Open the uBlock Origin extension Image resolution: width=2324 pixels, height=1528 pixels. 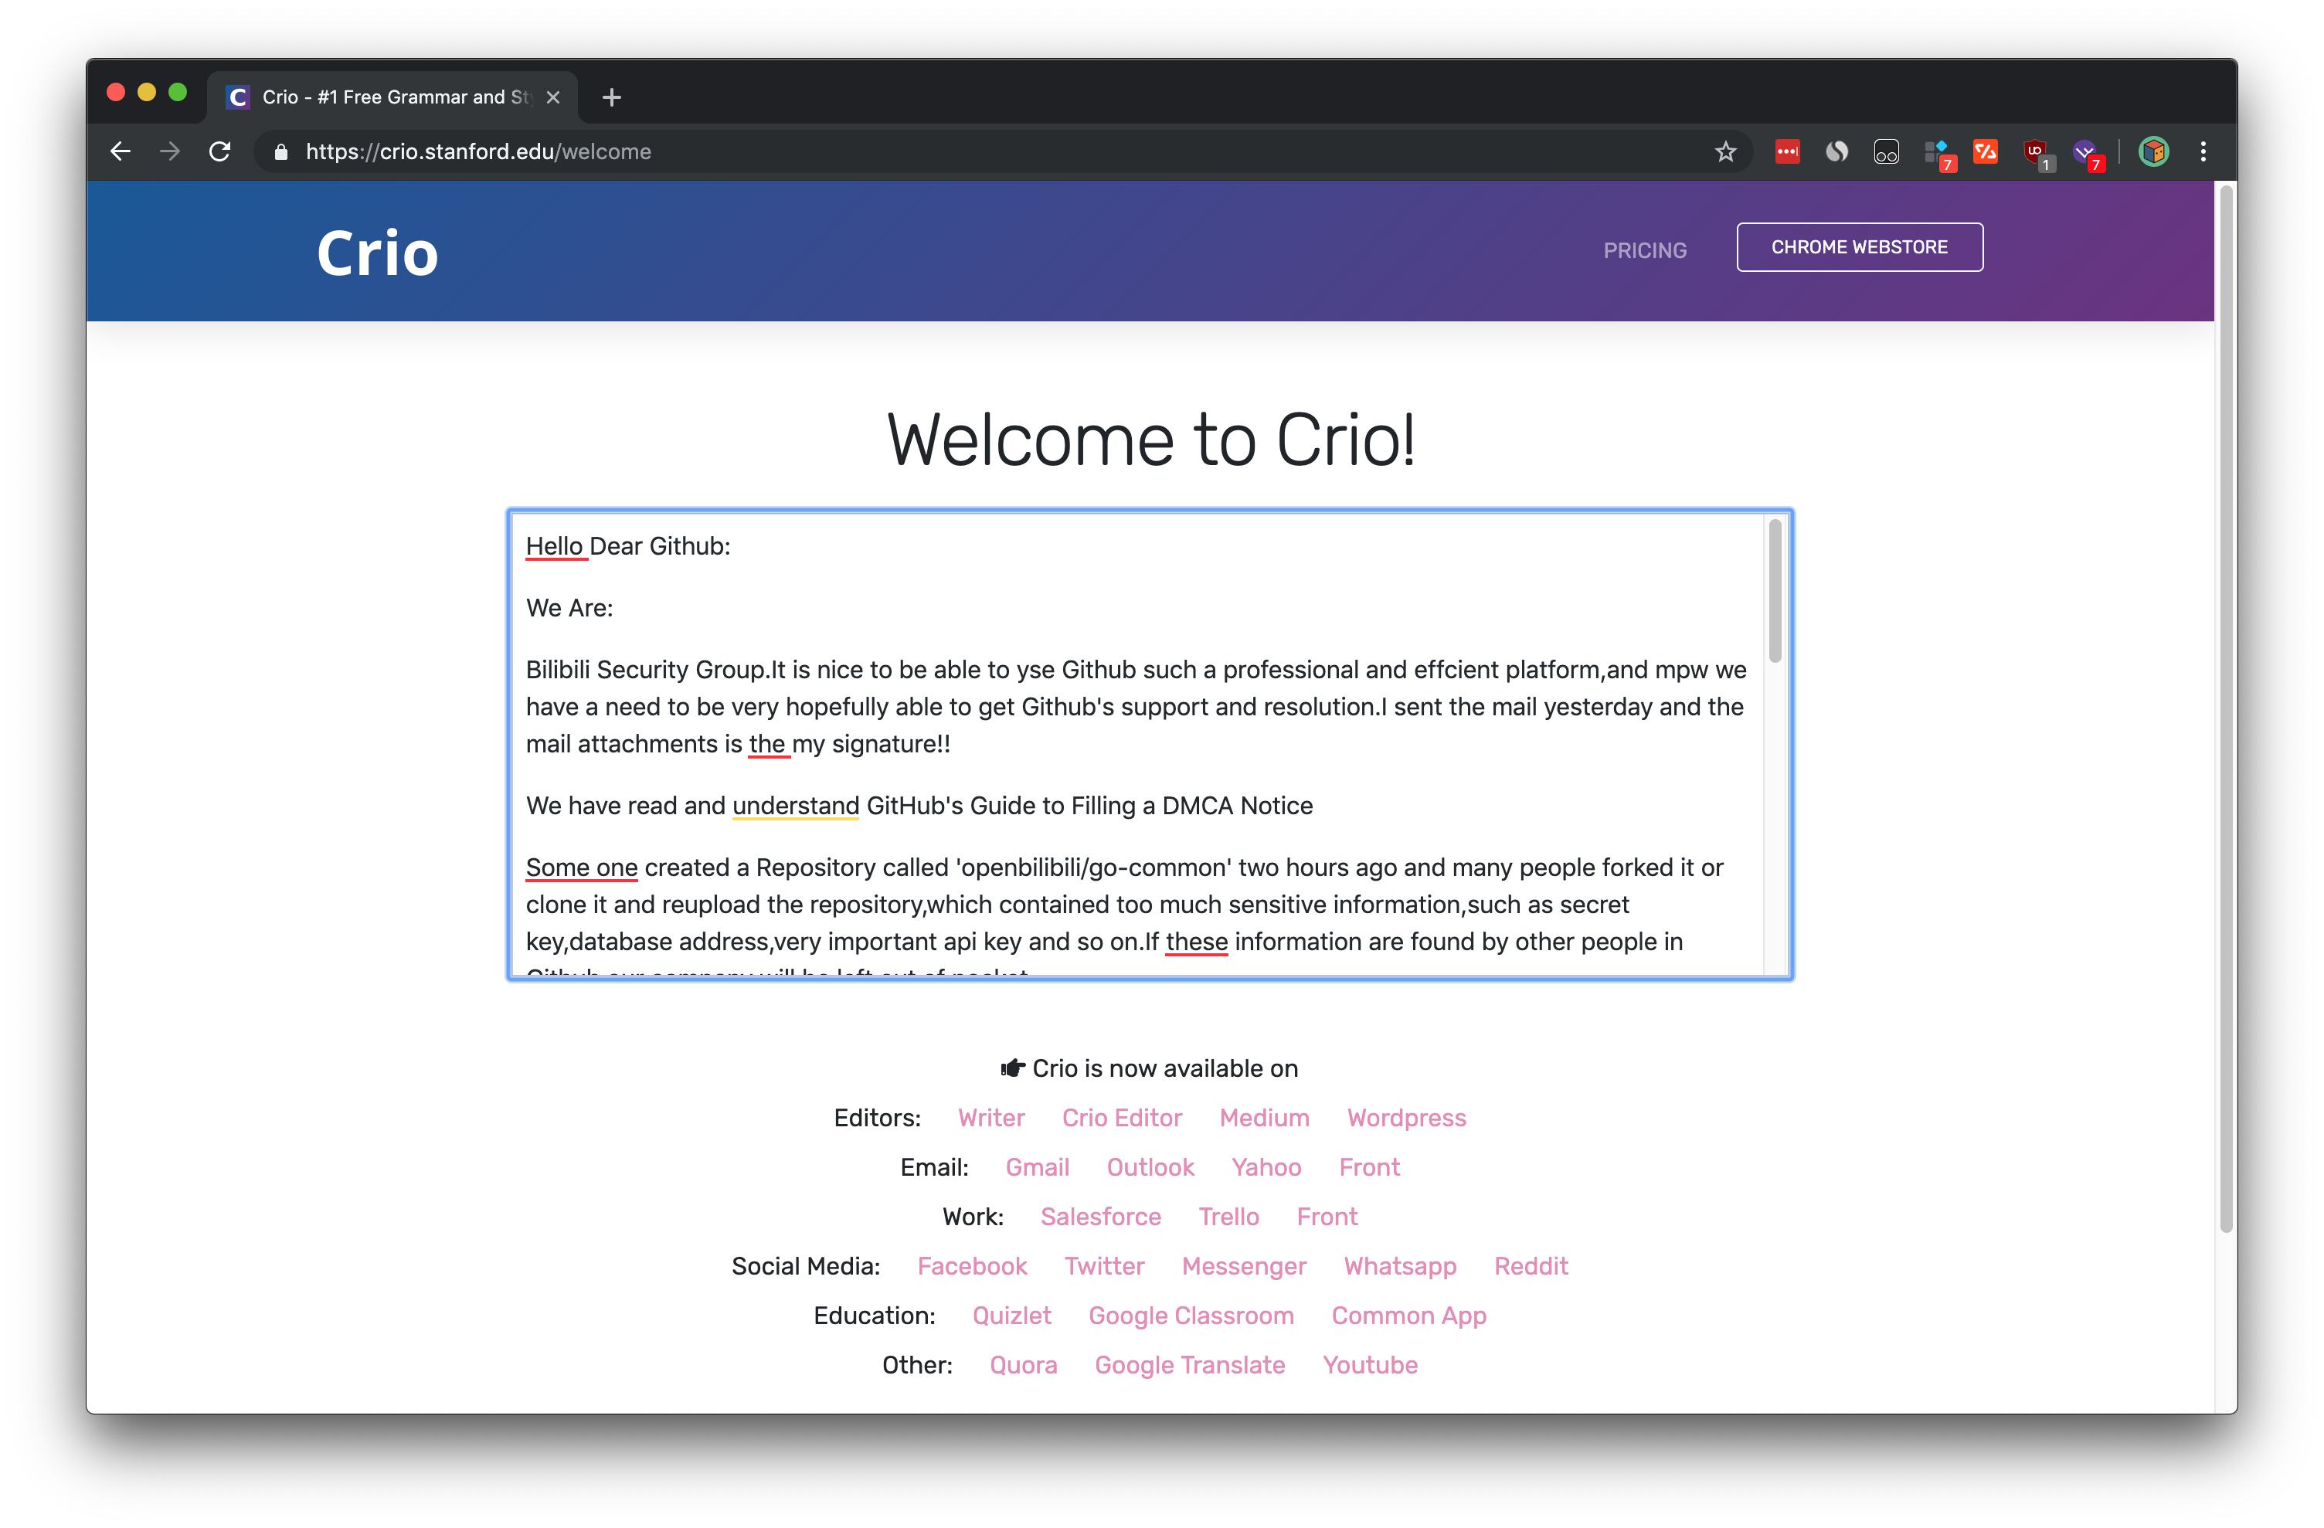pos(2036,151)
